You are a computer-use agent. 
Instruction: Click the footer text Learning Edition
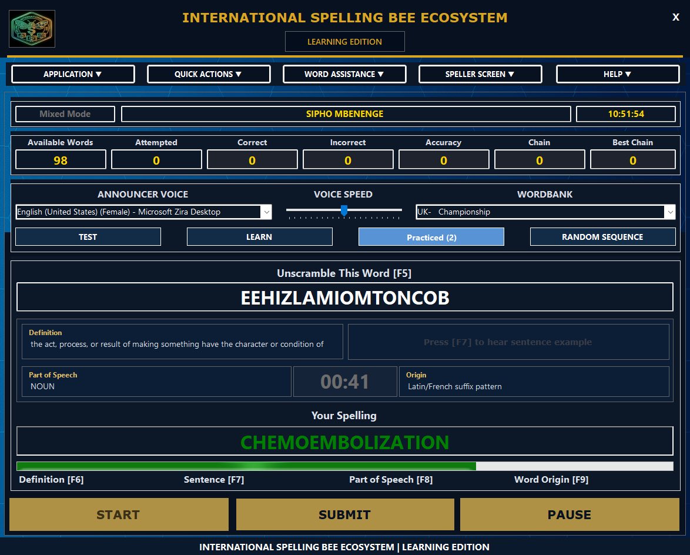coord(446,547)
